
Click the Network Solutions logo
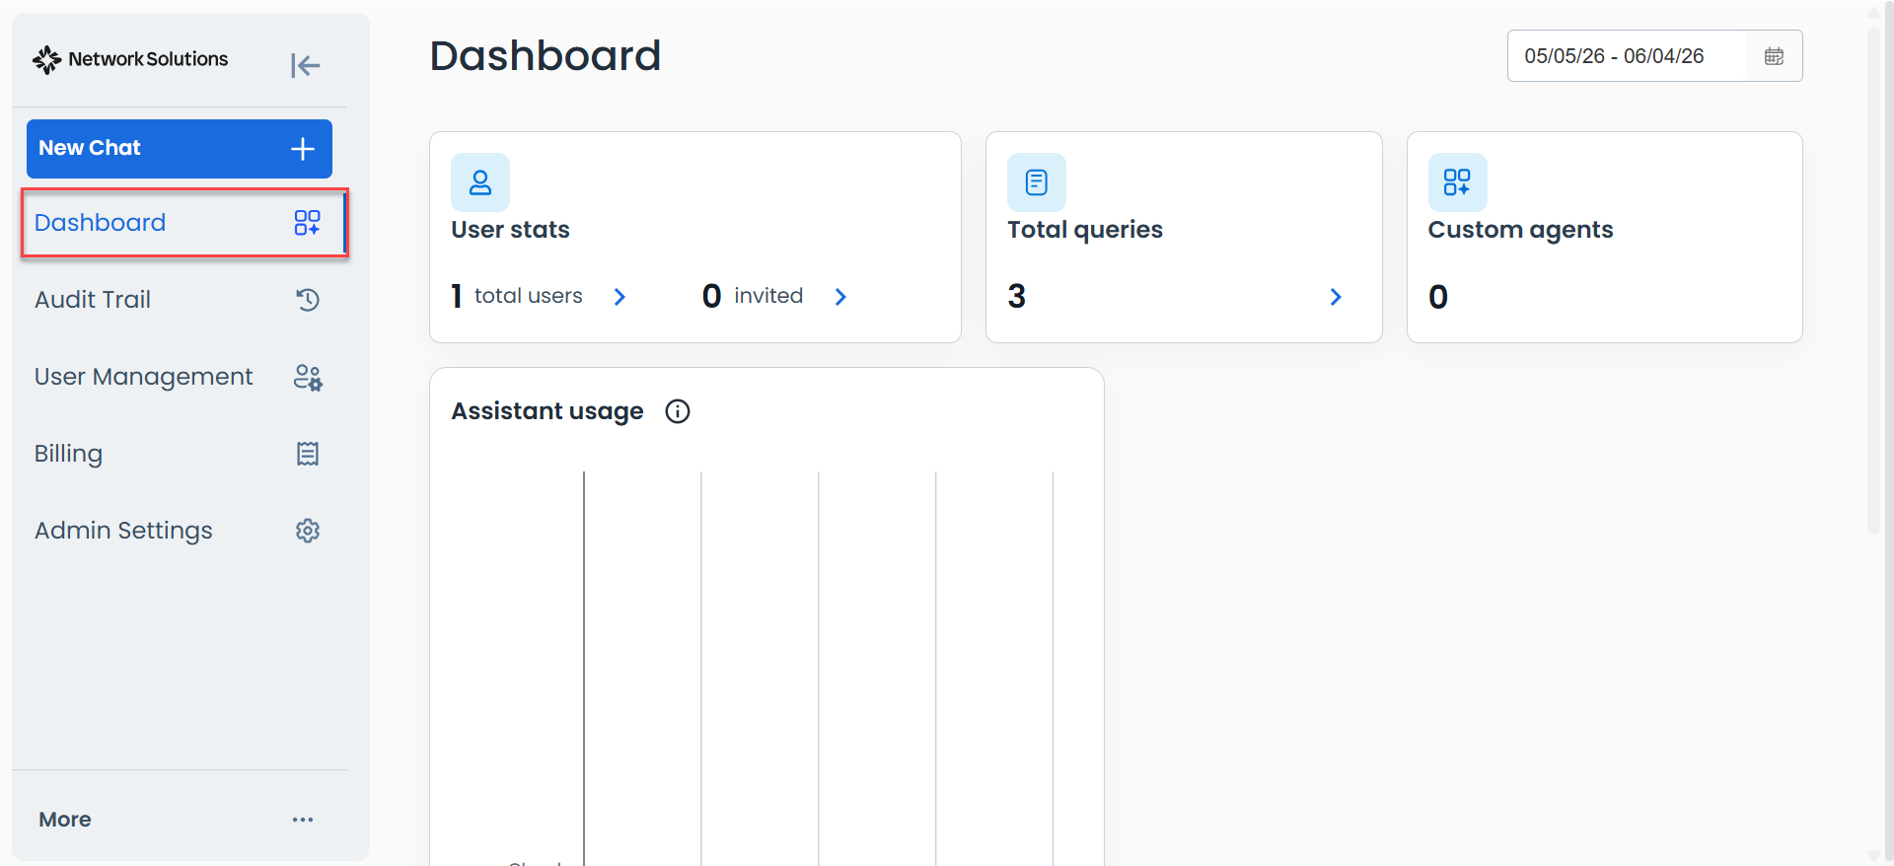(x=130, y=59)
